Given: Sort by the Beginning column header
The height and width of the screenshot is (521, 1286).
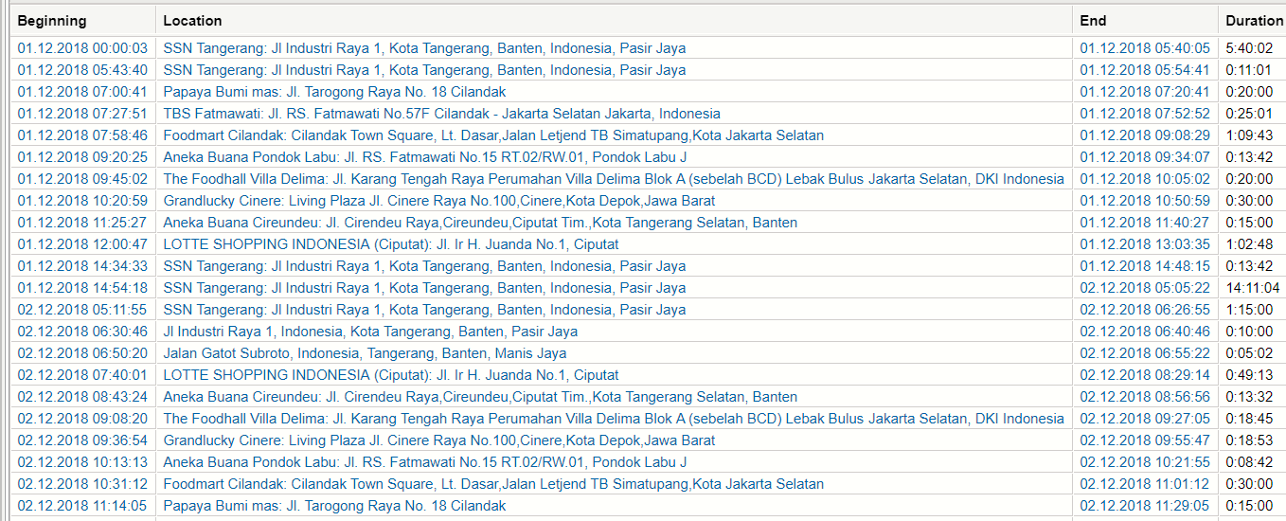Looking at the screenshot, I should point(52,20).
